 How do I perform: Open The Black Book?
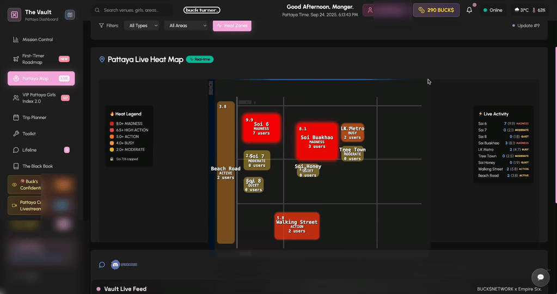pyautogui.click(x=41, y=166)
